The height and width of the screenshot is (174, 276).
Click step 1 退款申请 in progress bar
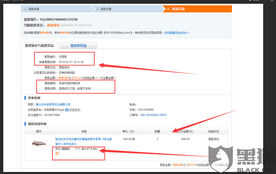tap(56, 9)
